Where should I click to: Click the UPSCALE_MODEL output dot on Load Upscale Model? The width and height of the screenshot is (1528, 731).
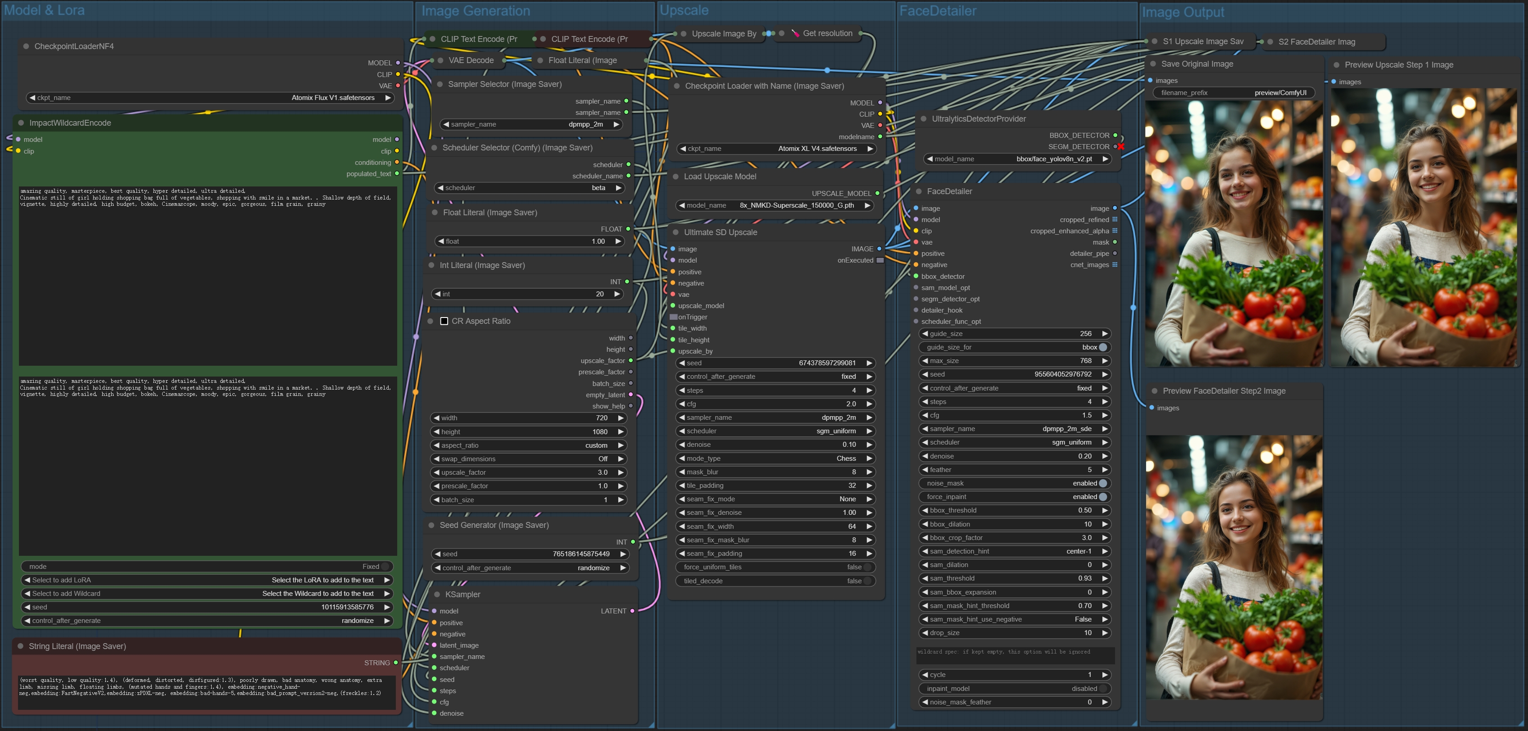coord(877,193)
